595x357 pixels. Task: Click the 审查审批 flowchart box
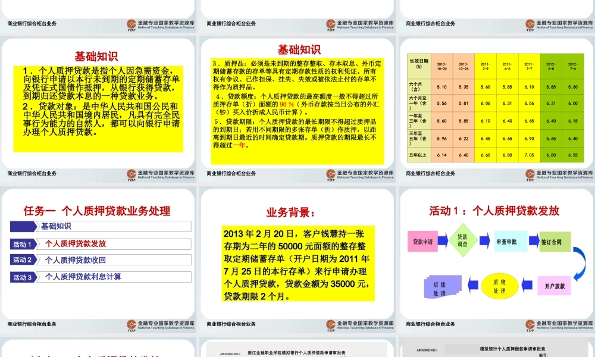[x=511, y=242]
